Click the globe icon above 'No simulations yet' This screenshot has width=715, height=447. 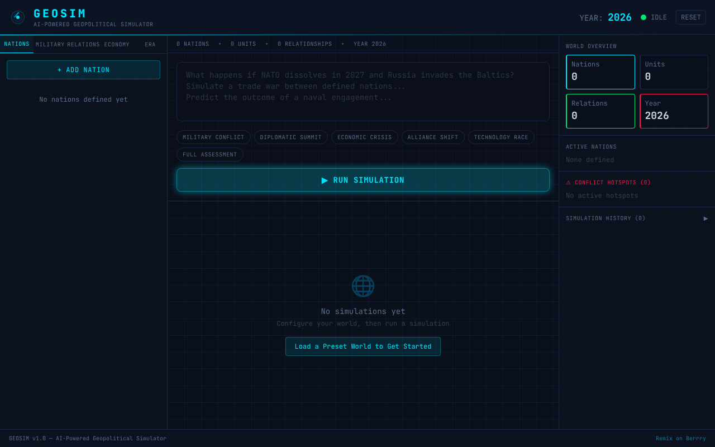coord(363,286)
